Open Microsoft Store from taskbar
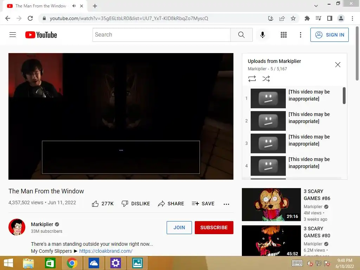 coord(50,263)
